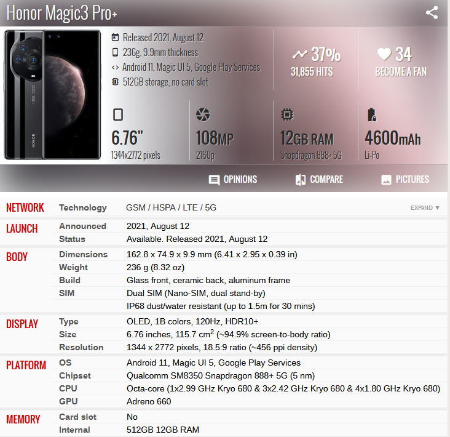Image resolution: width=450 pixels, height=437 pixels.
Task: Click the display size screen icon
Action: (118, 114)
